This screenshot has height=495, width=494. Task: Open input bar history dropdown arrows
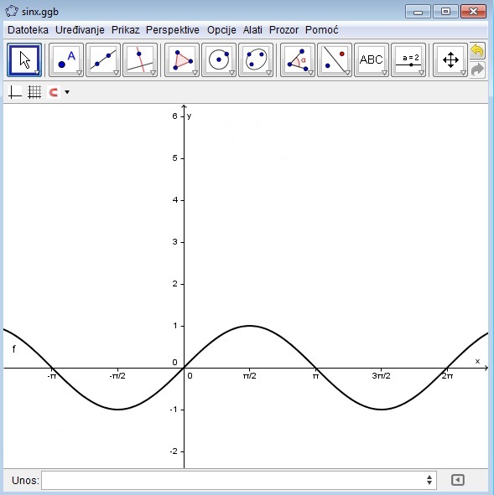point(429,480)
